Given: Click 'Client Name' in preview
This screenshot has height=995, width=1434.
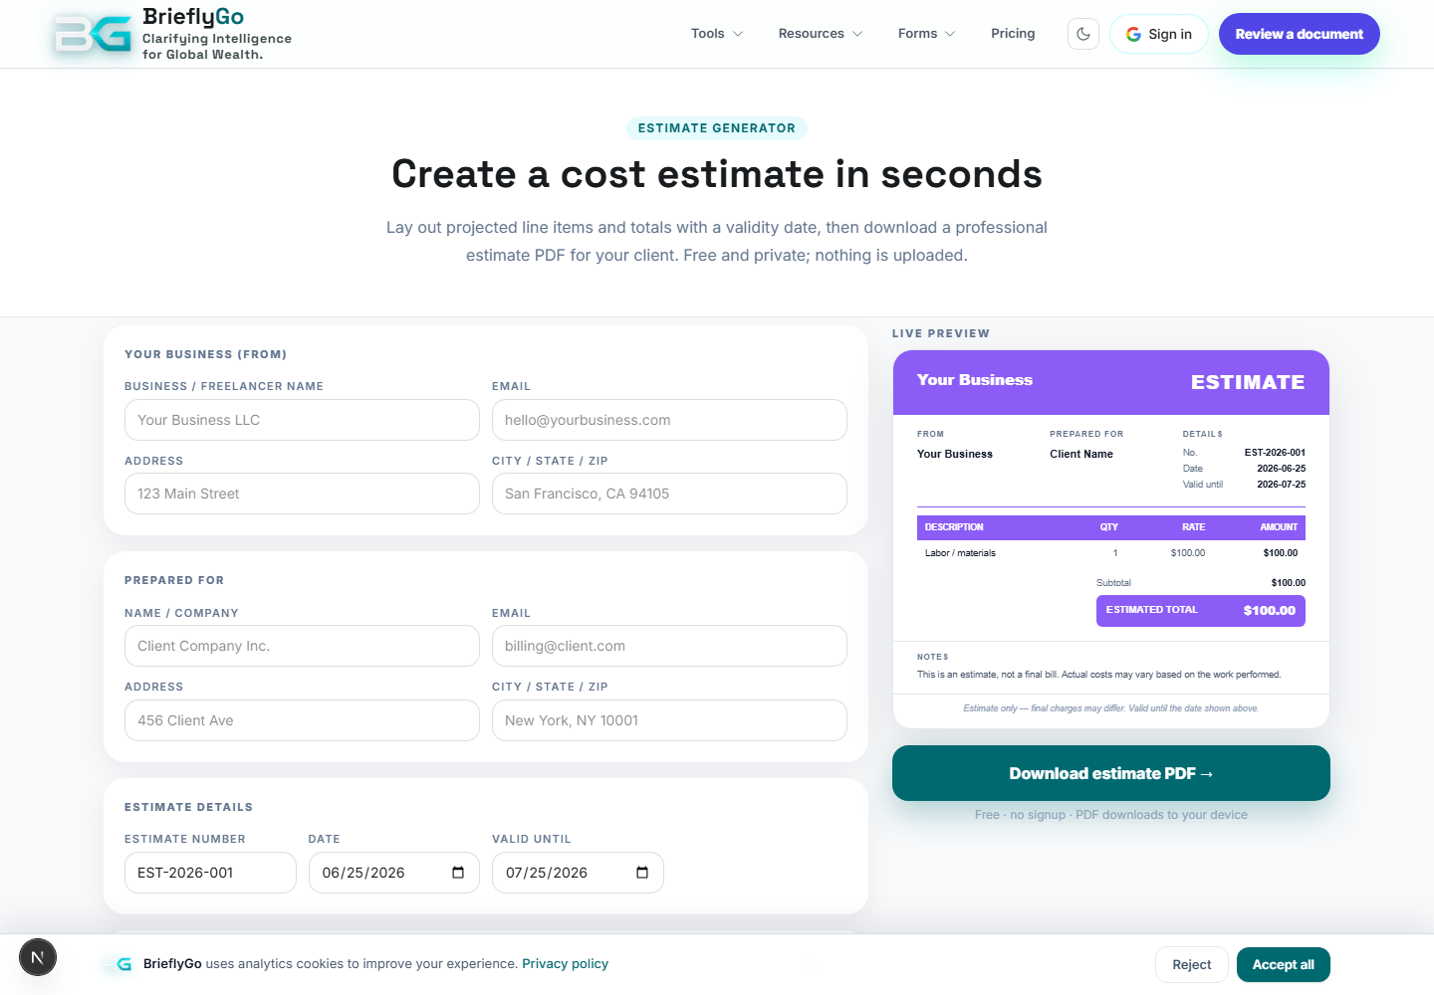Looking at the screenshot, I should pos(1081,454).
